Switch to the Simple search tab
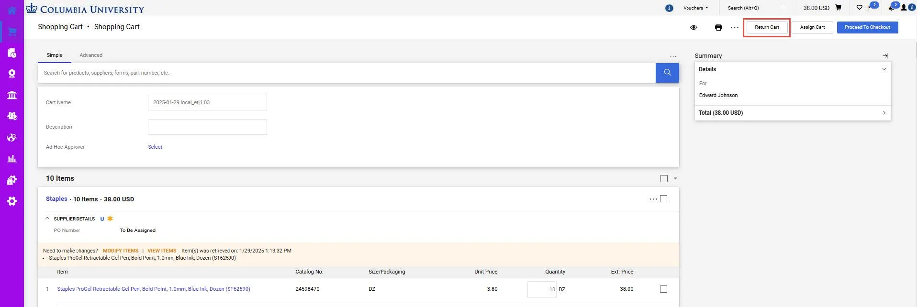 (55, 55)
